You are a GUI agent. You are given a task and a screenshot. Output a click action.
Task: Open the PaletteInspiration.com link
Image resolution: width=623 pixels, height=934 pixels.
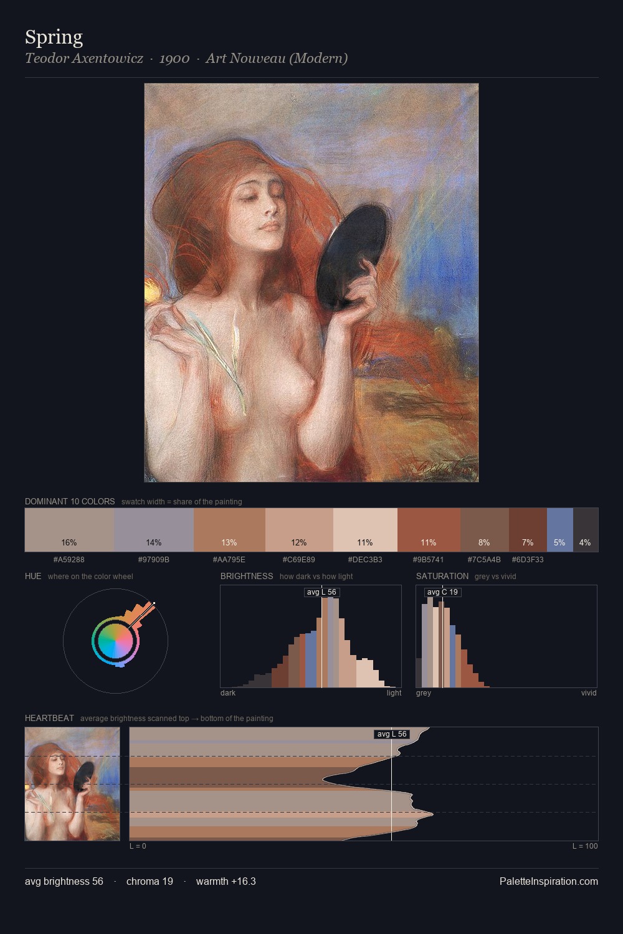[549, 882]
